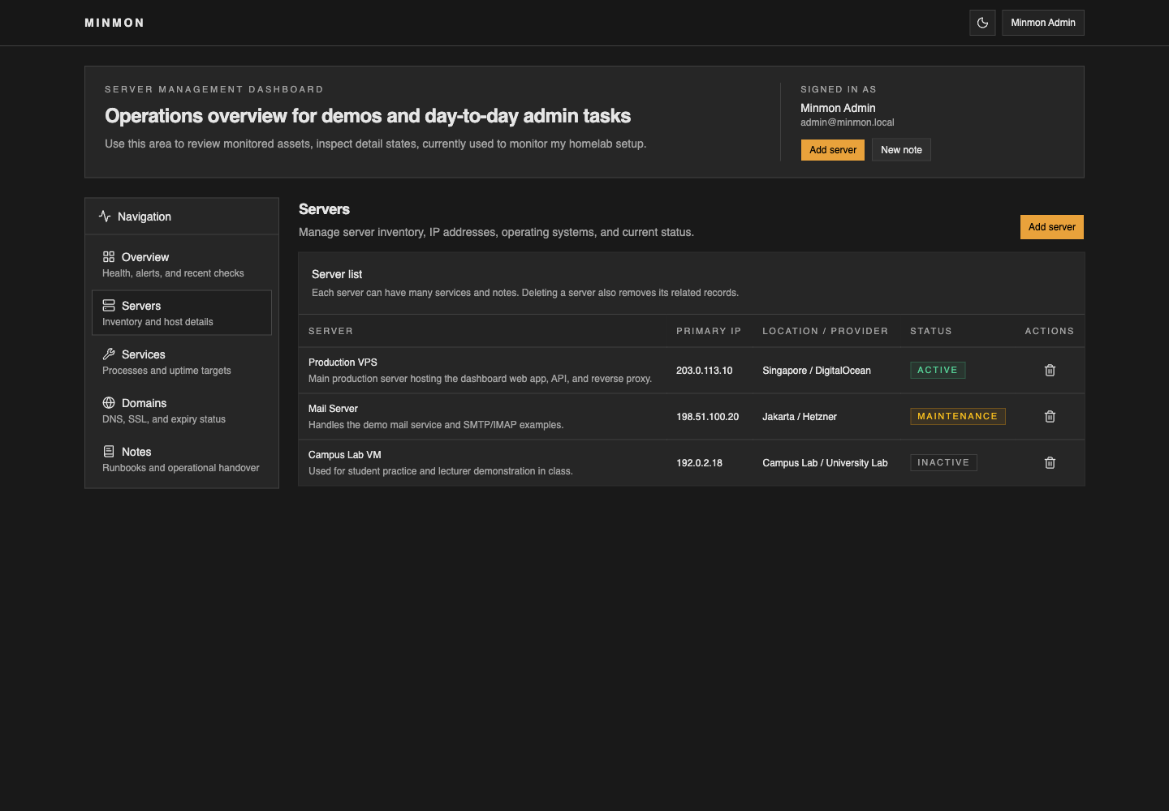Click the Navigation activity pulse icon
Screen dimensions: 1169x811
[x=105, y=216]
